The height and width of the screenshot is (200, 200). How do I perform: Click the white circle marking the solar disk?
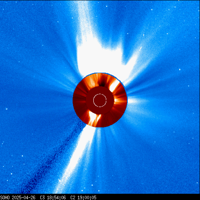tap(100, 100)
